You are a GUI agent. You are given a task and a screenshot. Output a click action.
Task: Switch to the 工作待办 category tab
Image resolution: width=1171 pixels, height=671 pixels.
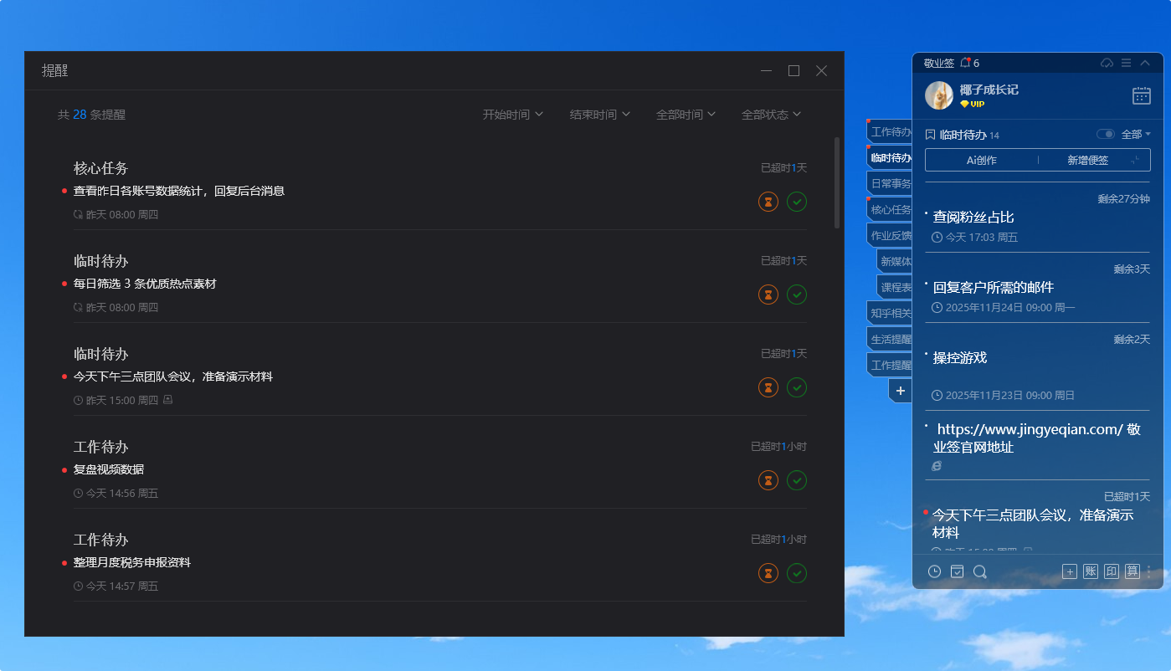click(x=890, y=131)
